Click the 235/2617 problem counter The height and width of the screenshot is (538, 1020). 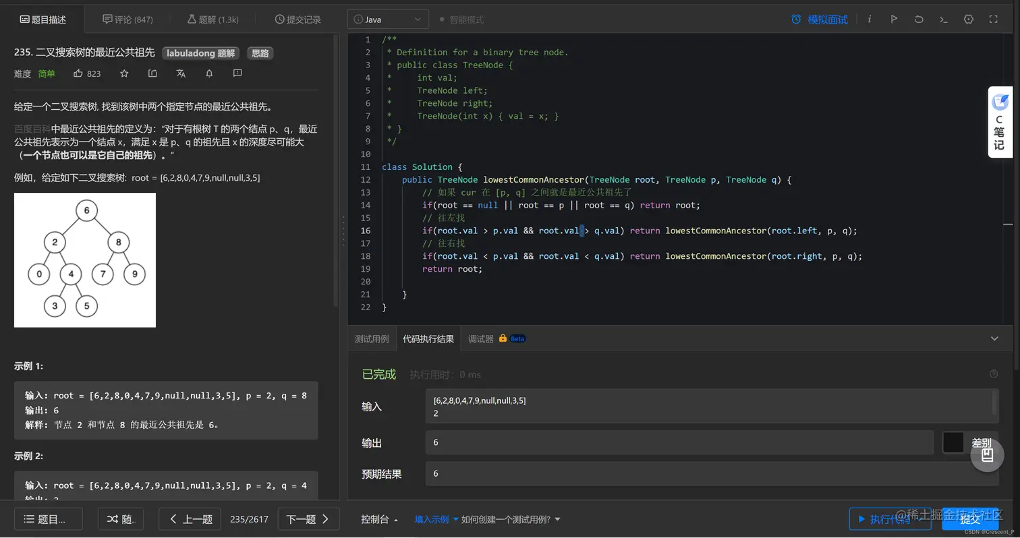pos(249,519)
